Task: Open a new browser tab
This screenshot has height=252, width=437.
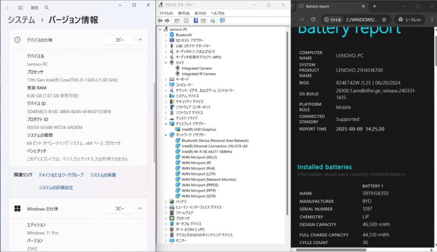Action: [375, 6]
